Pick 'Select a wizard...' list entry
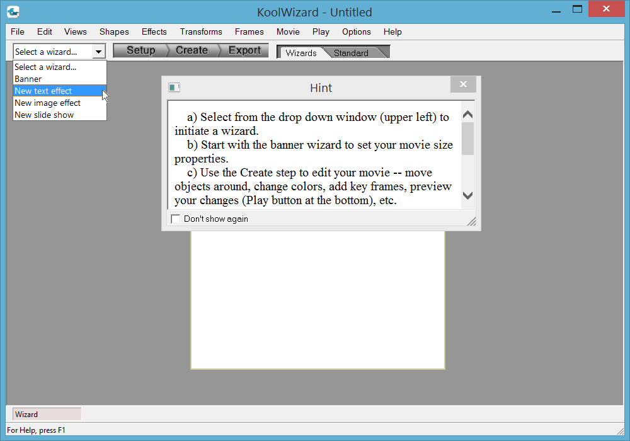 (x=59, y=67)
